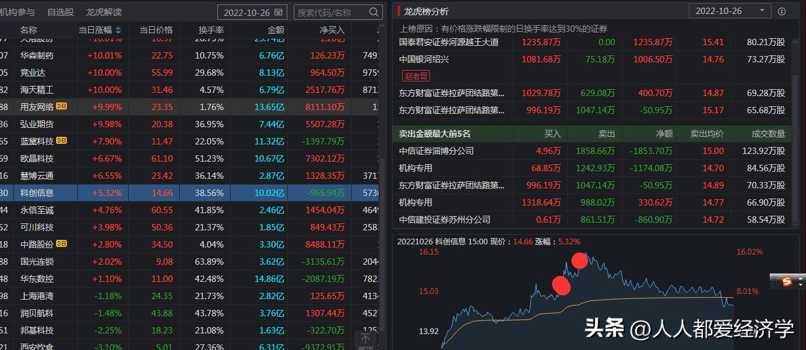The width and height of the screenshot is (806, 350).
Task: Click the 卖出金额最大前5名 section header
Action: click(x=435, y=134)
